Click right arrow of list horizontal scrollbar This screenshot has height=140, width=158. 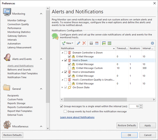tap(154, 100)
